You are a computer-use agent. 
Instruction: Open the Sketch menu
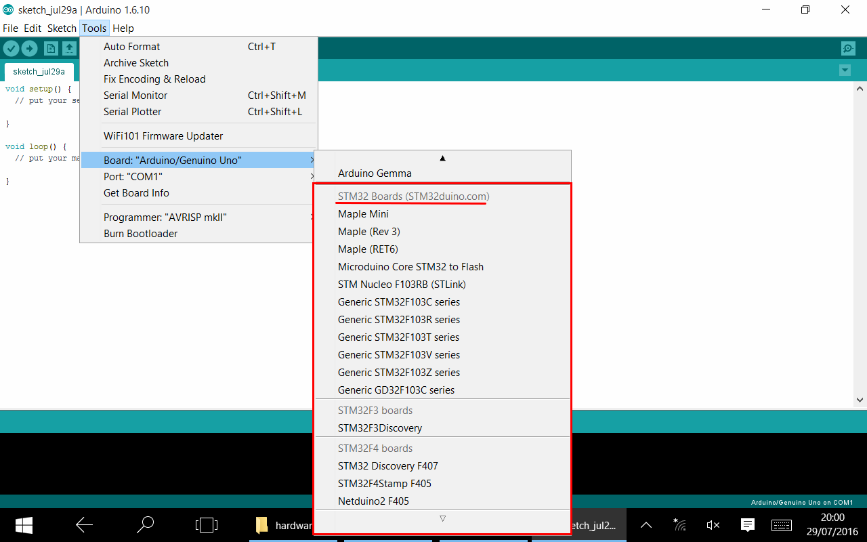pos(62,28)
